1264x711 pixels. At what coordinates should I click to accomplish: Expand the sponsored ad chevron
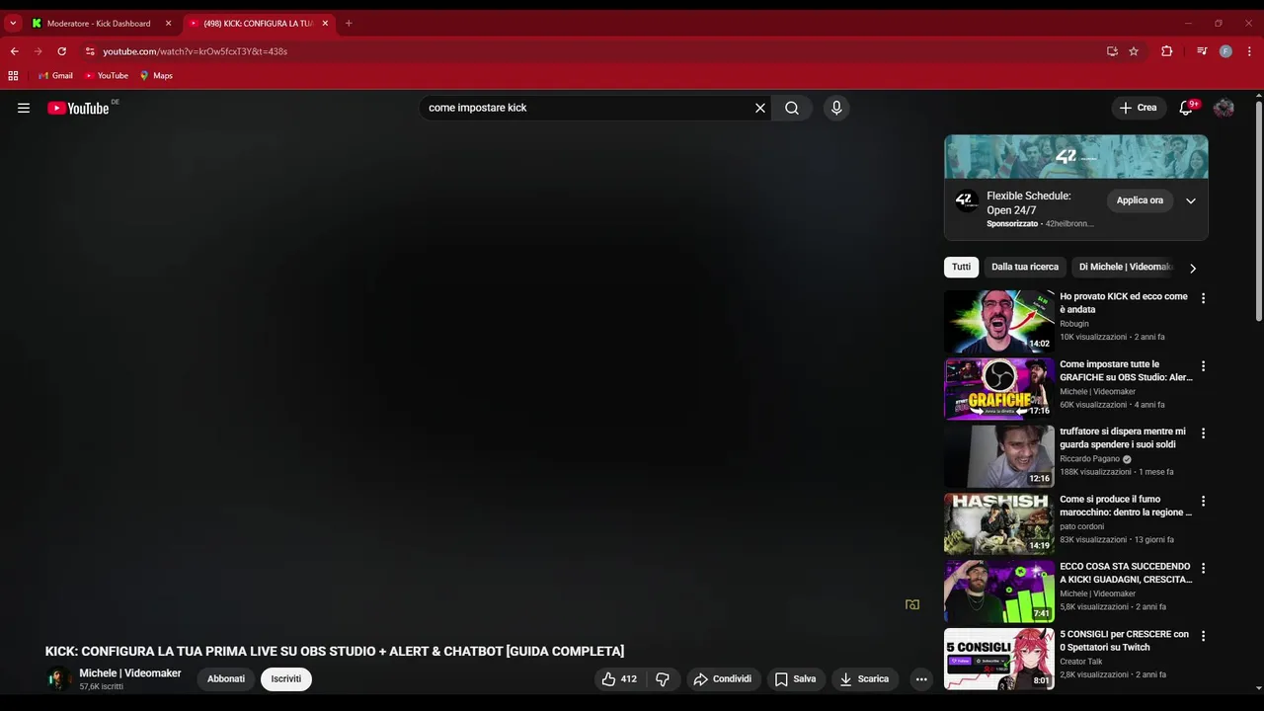click(1191, 200)
